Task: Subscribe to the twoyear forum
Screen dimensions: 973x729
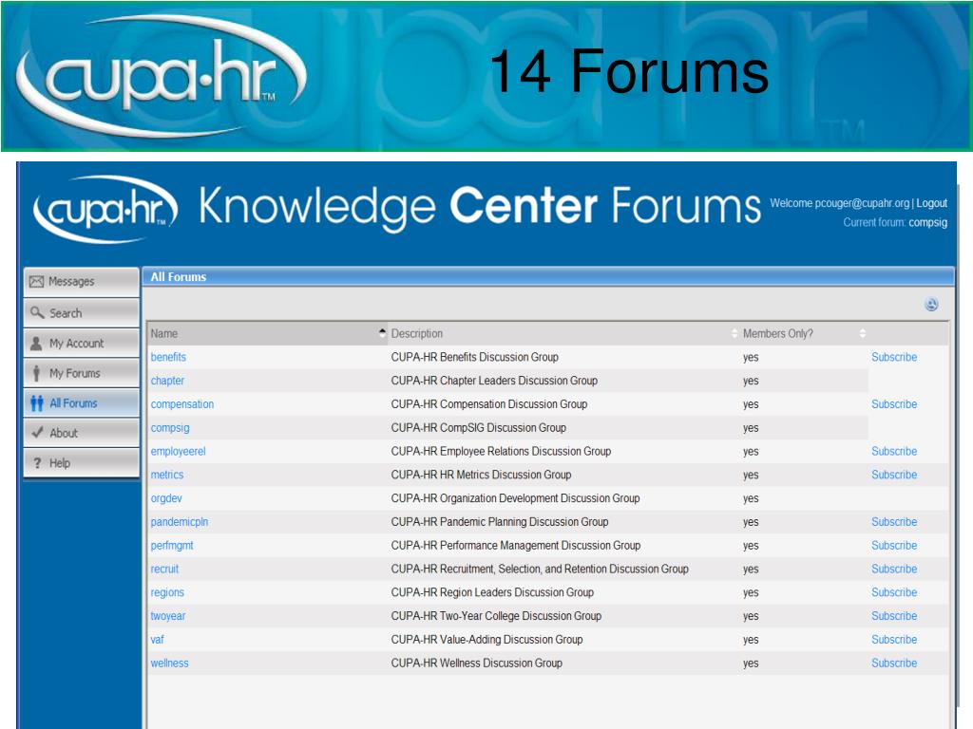Action: tap(894, 616)
